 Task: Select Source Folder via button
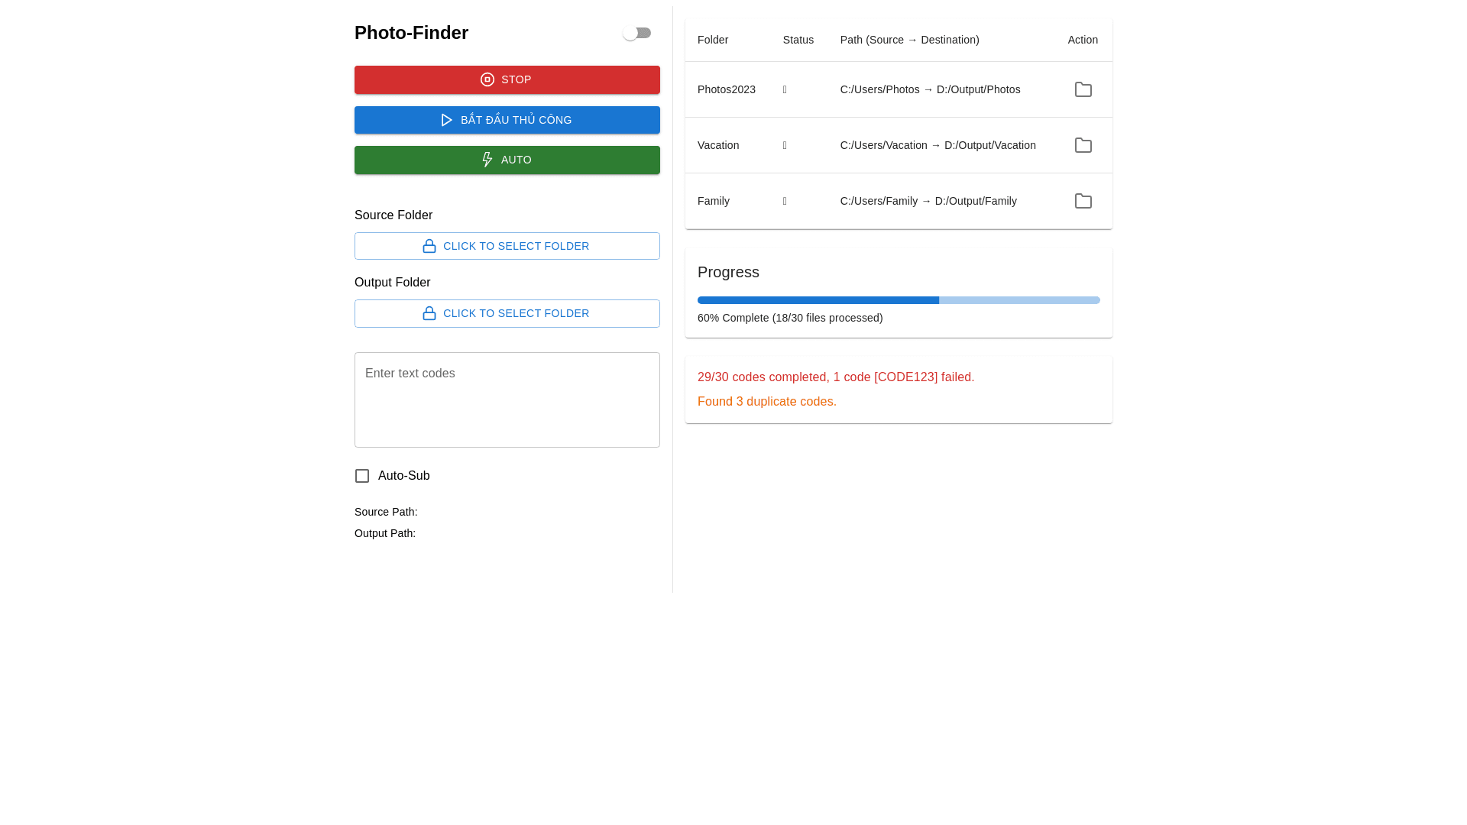507,246
